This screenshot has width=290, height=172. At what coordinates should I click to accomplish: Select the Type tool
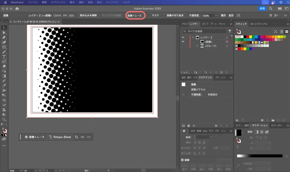4,57
